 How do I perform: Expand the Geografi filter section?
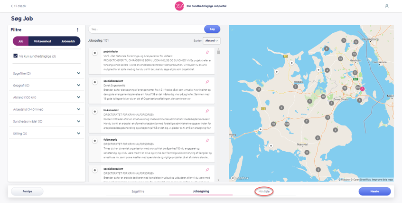coord(47,86)
